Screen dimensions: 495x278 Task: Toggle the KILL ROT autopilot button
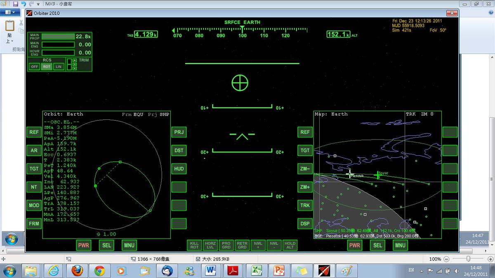[194, 245]
